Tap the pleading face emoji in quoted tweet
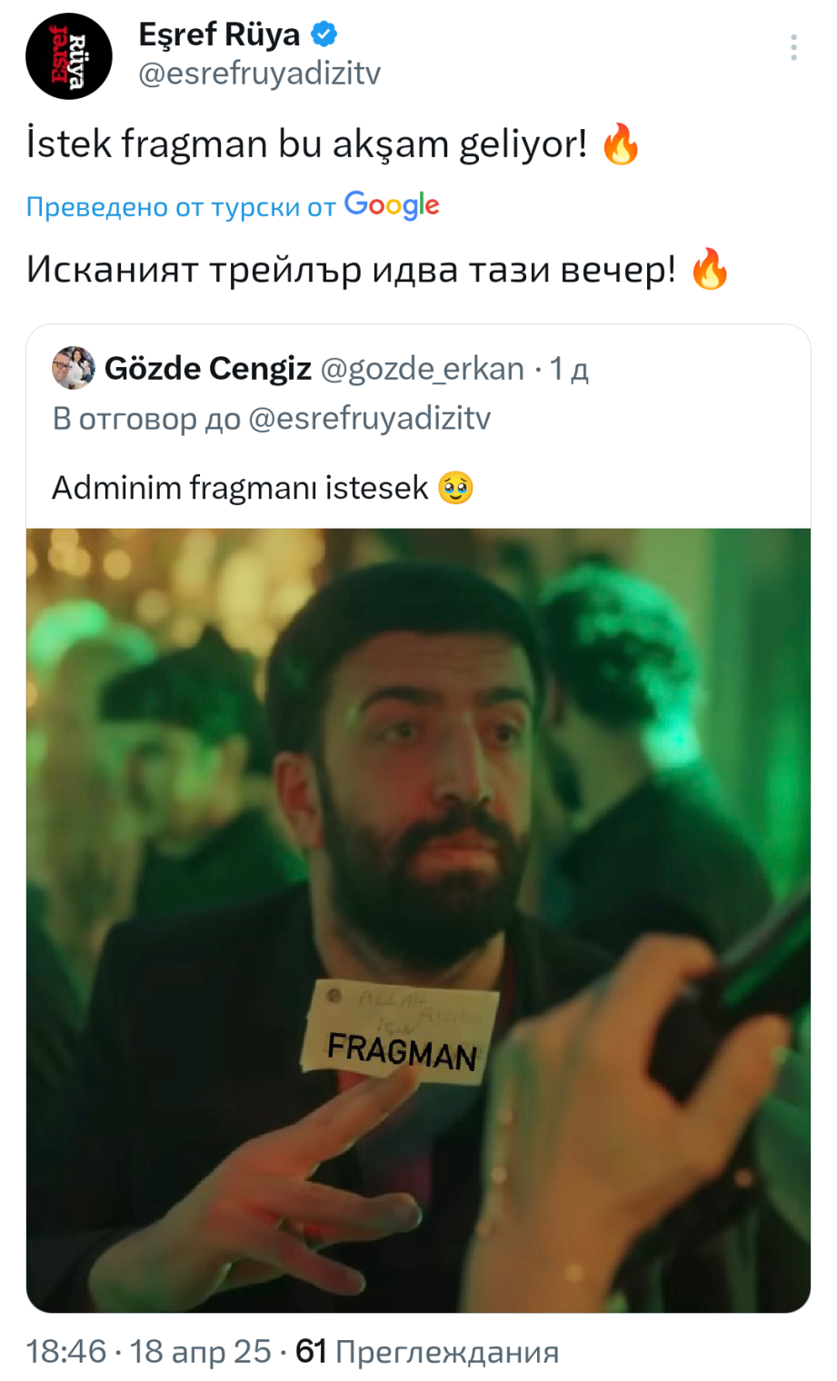This screenshot has height=1381, width=837. coord(455,488)
